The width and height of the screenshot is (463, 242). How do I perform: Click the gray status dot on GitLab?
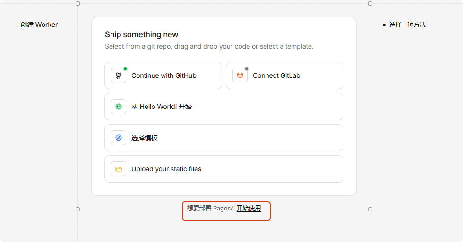(x=247, y=69)
